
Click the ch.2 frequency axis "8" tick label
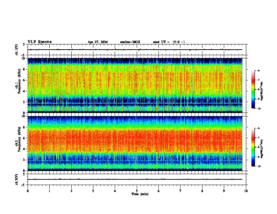pos(24,127)
